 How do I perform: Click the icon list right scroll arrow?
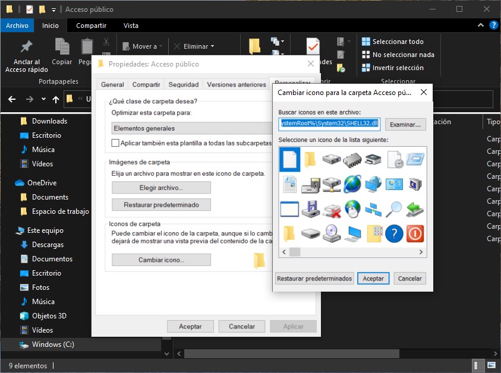[422, 252]
